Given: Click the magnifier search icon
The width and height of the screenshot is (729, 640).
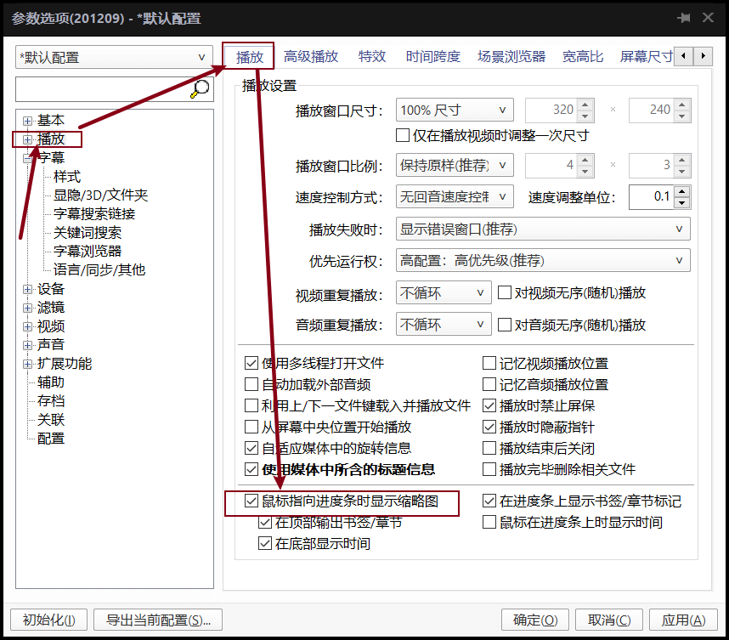Looking at the screenshot, I should pyautogui.click(x=201, y=88).
